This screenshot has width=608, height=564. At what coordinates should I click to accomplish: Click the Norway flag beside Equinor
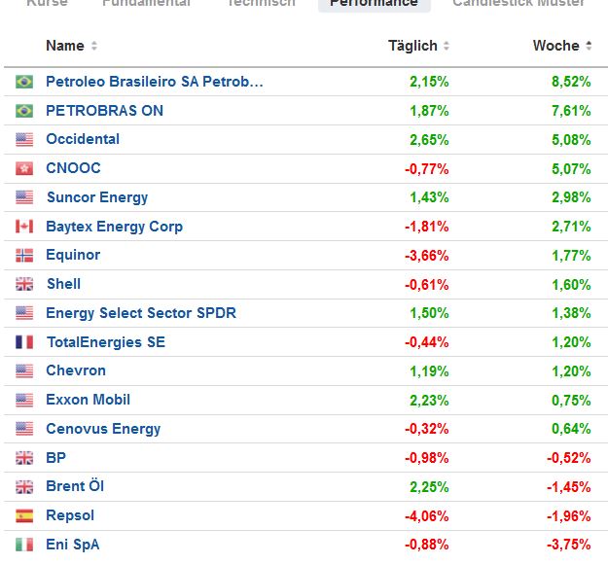click(24, 255)
